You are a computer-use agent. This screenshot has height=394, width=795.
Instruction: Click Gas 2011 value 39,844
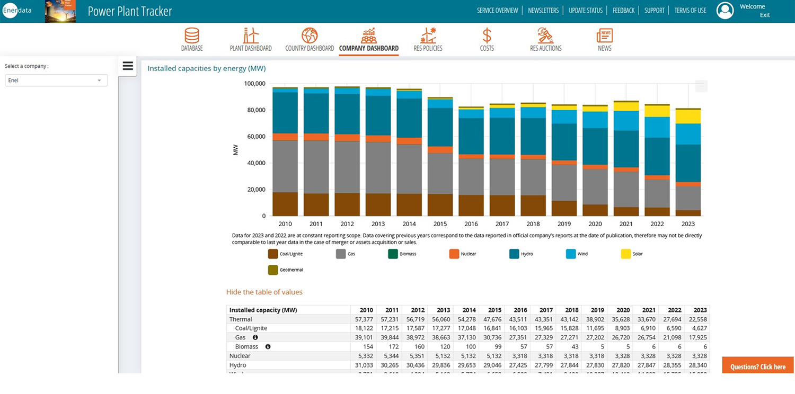(390, 337)
